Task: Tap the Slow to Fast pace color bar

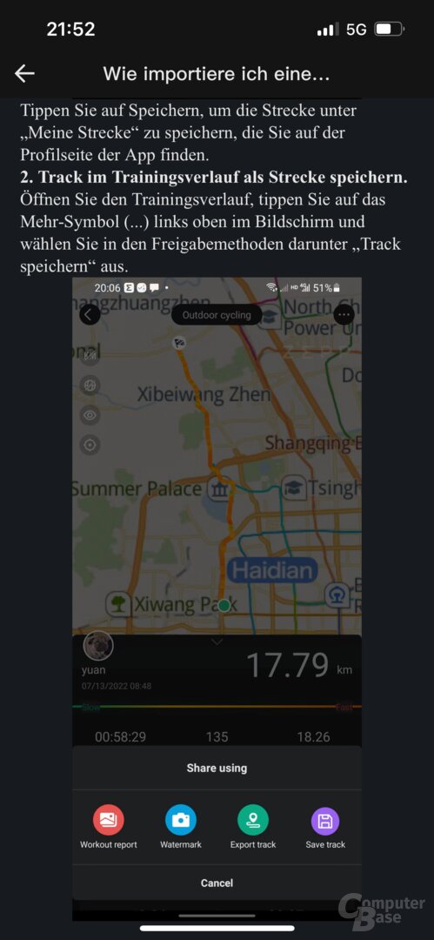Action: click(x=217, y=707)
